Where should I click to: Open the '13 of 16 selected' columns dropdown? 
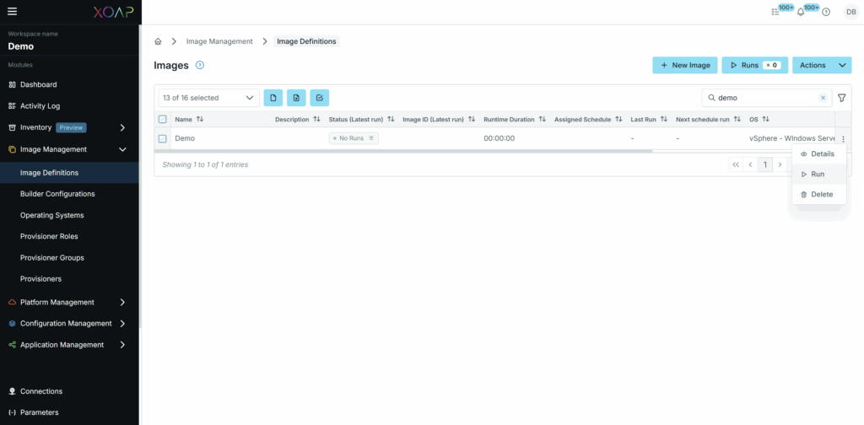[x=208, y=98]
